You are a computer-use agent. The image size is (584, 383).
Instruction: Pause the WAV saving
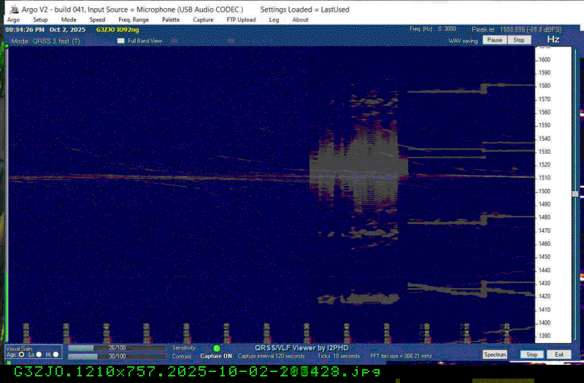(494, 40)
